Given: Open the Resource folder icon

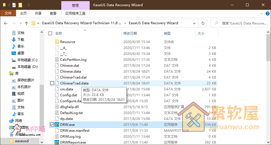Looking at the screenshot, I should pos(57,42).
